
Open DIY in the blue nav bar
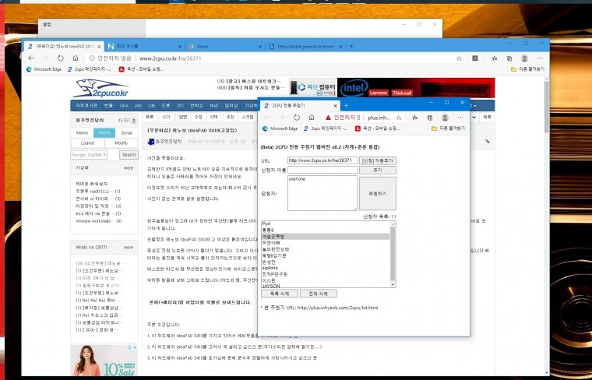tap(181, 106)
